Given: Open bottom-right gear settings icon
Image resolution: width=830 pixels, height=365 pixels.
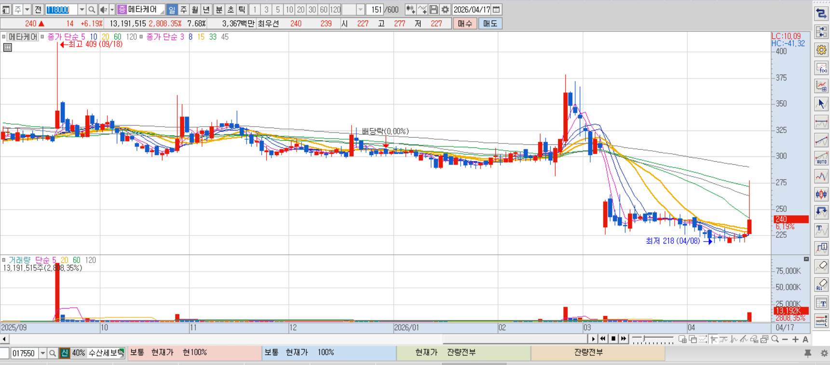Looking at the screenshot, I should pos(824,353).
